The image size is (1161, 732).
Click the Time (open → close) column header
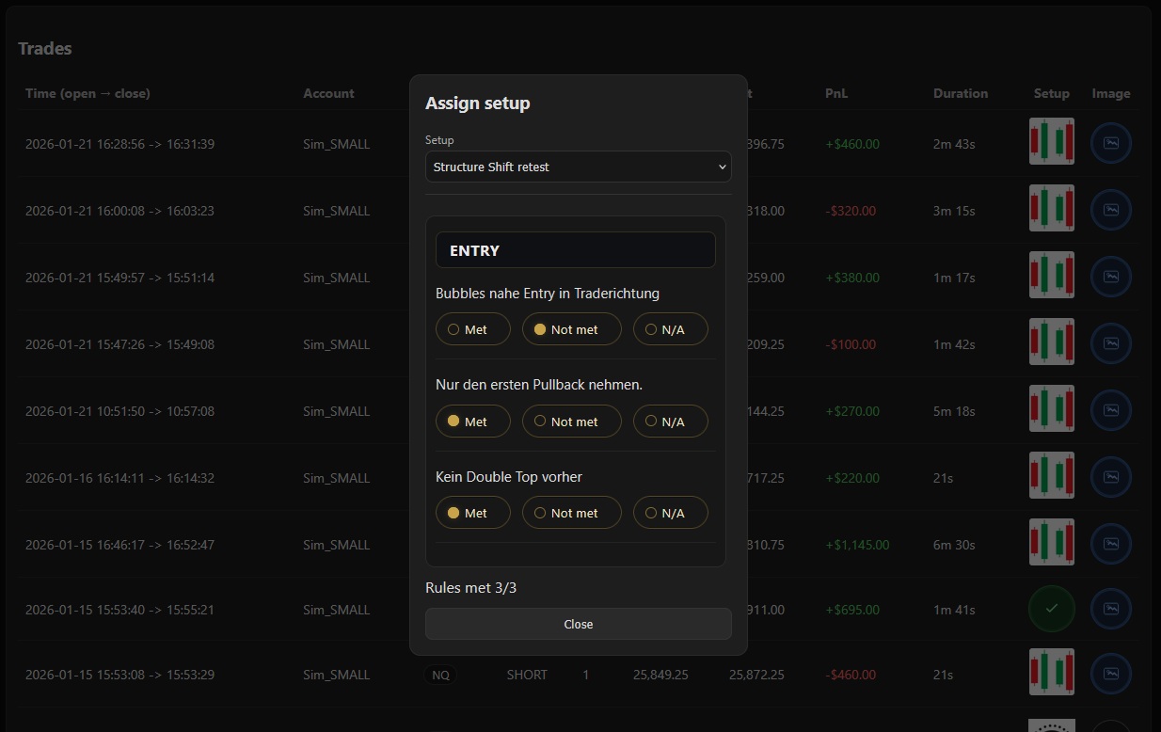coord(87,93)
